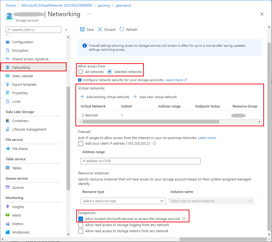The width and height of the screenshot is (272, 242).
Task: Click the sidebar vertical scrollbar thumb
Action: click(x=68, y=138)
